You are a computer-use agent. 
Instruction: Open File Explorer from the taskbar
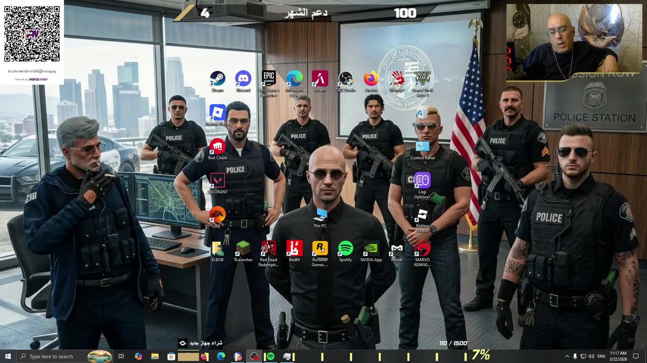coord(155,356)
